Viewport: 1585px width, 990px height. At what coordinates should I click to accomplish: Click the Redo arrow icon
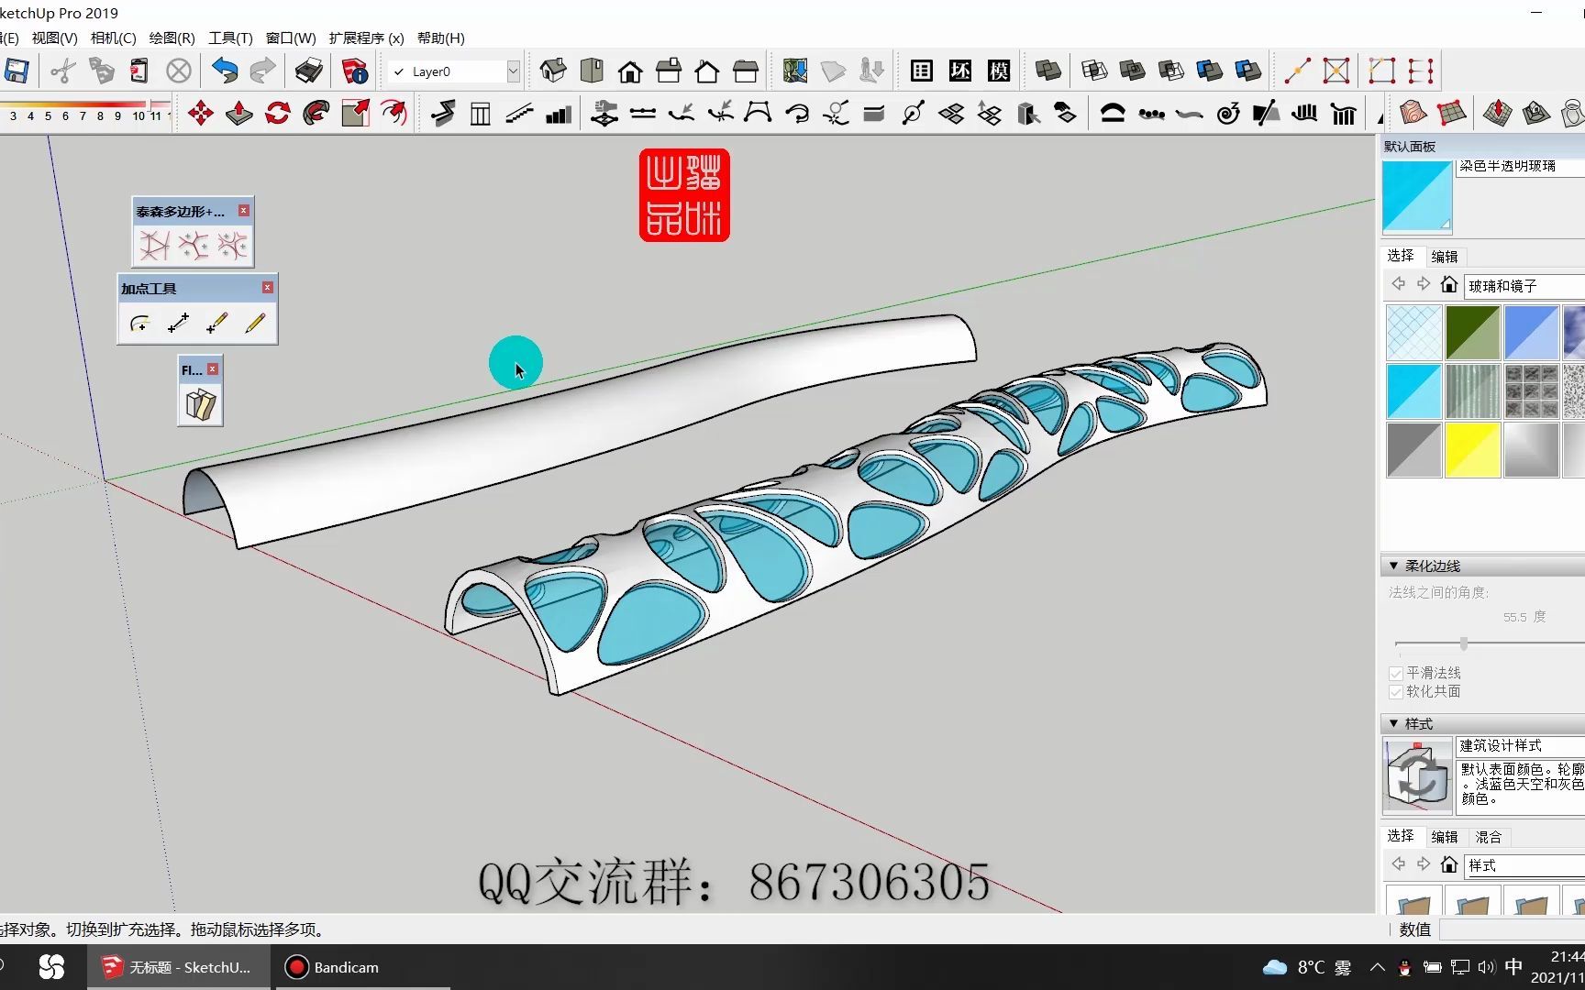click(x=263, y=71)
